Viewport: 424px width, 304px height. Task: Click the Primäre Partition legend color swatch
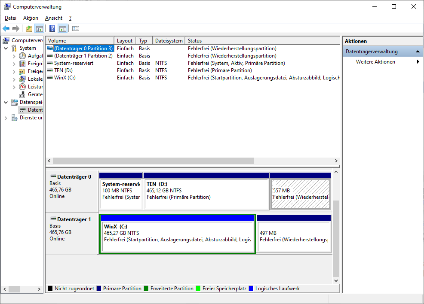[99, 289]
